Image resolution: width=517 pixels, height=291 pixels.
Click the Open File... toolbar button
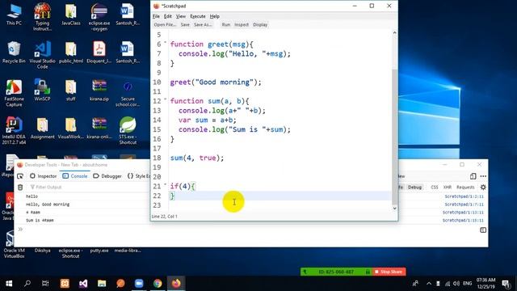165,25
